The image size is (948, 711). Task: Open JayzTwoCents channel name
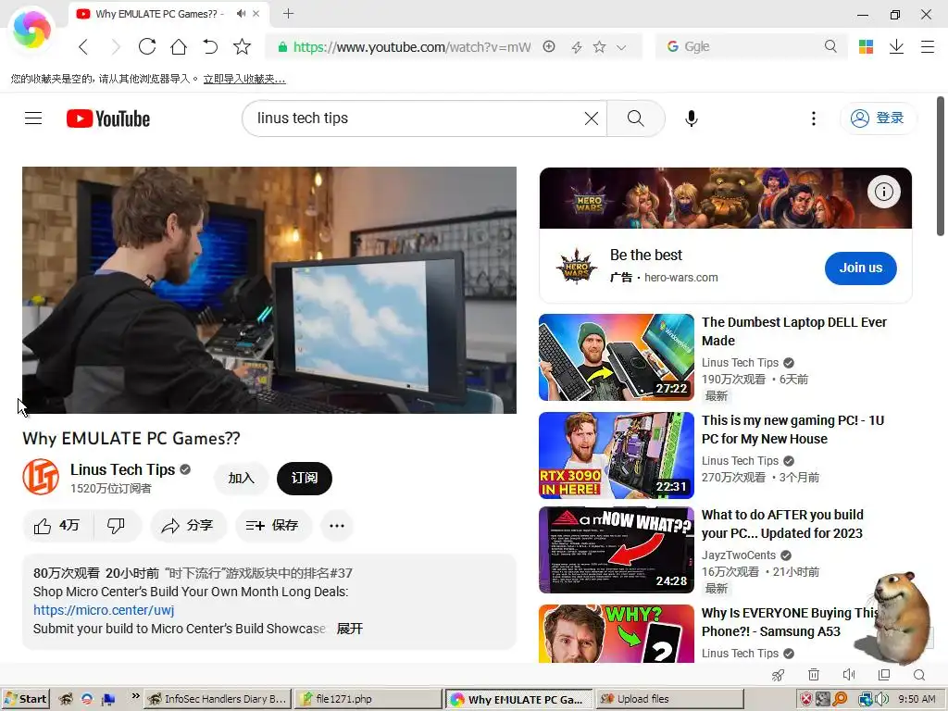tap(738, 555)
